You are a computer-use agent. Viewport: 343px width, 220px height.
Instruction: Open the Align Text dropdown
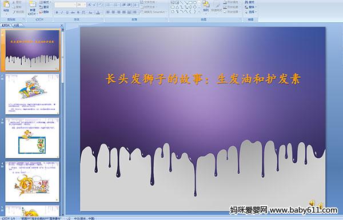pos(149,7)
